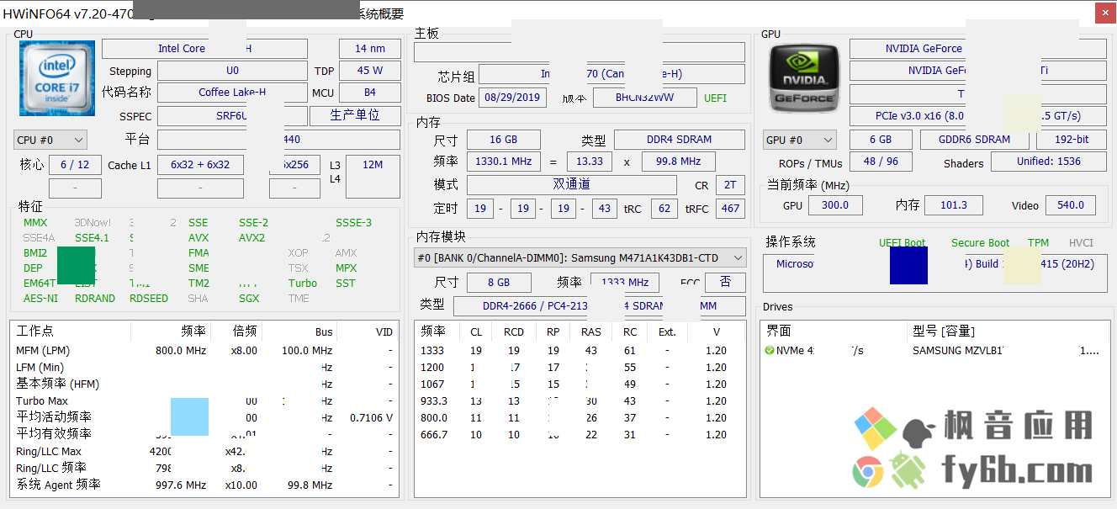Viewport: 1117px width, 509px height.
Task: Click the 1330.1 MHz memory frequency value
Action: 503,162
